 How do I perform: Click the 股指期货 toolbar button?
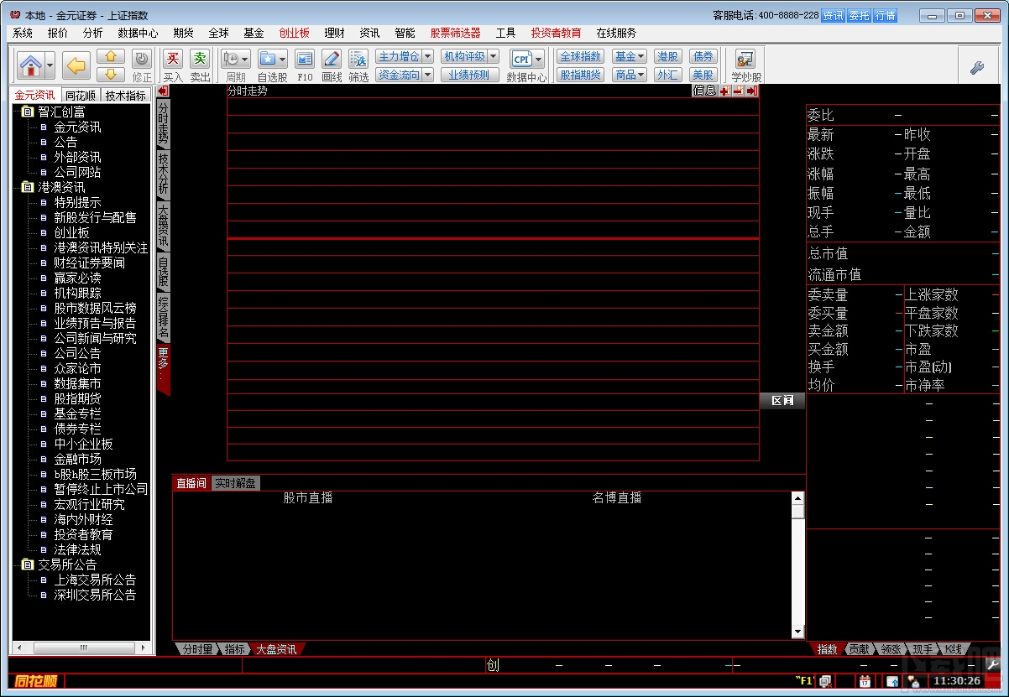pyautogui.click(x=580, y=75)
